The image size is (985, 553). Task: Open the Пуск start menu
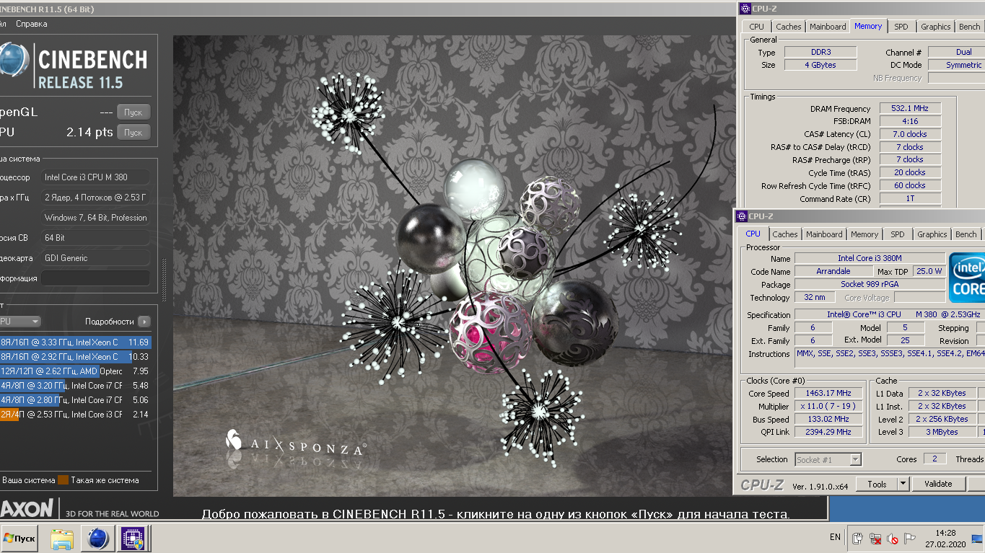point(19,538)
